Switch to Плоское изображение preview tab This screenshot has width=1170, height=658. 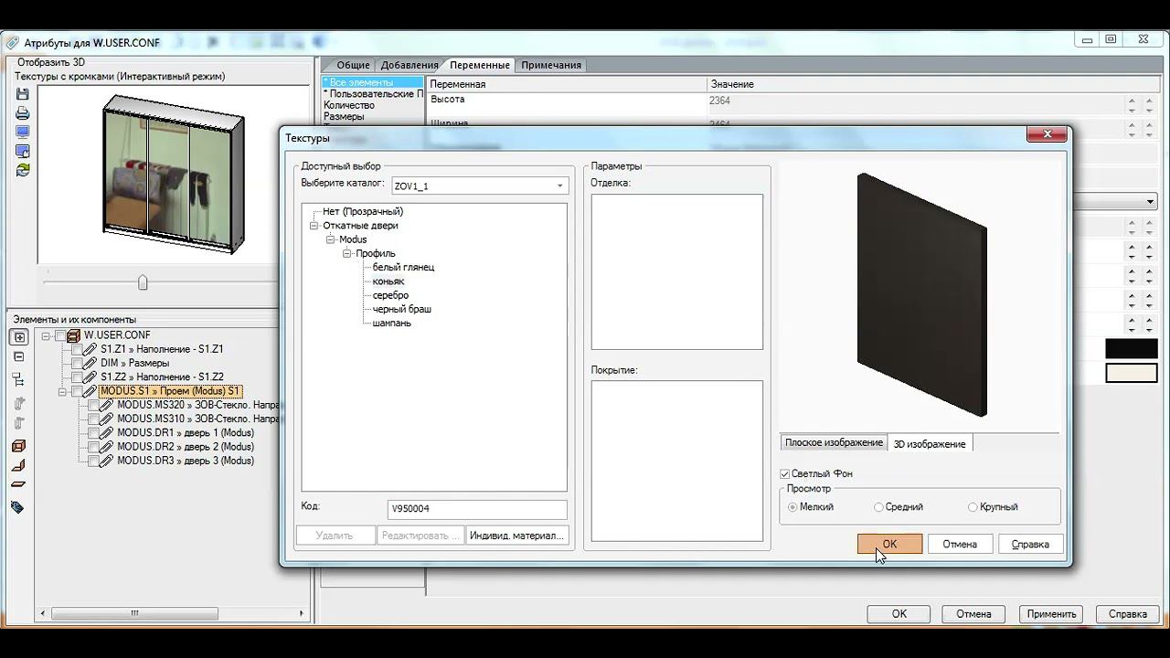pos(834,443)
